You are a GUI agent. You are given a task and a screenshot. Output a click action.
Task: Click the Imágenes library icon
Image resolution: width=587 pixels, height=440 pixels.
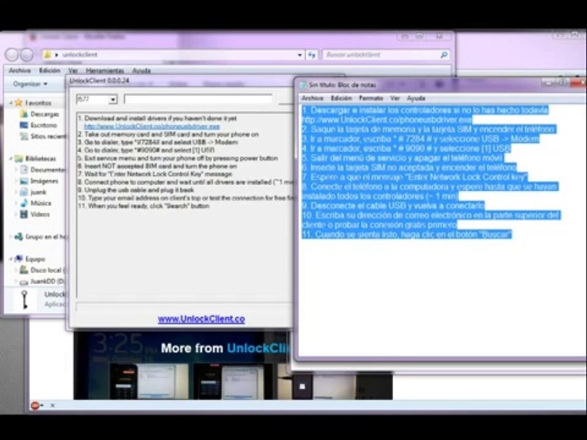24,181
